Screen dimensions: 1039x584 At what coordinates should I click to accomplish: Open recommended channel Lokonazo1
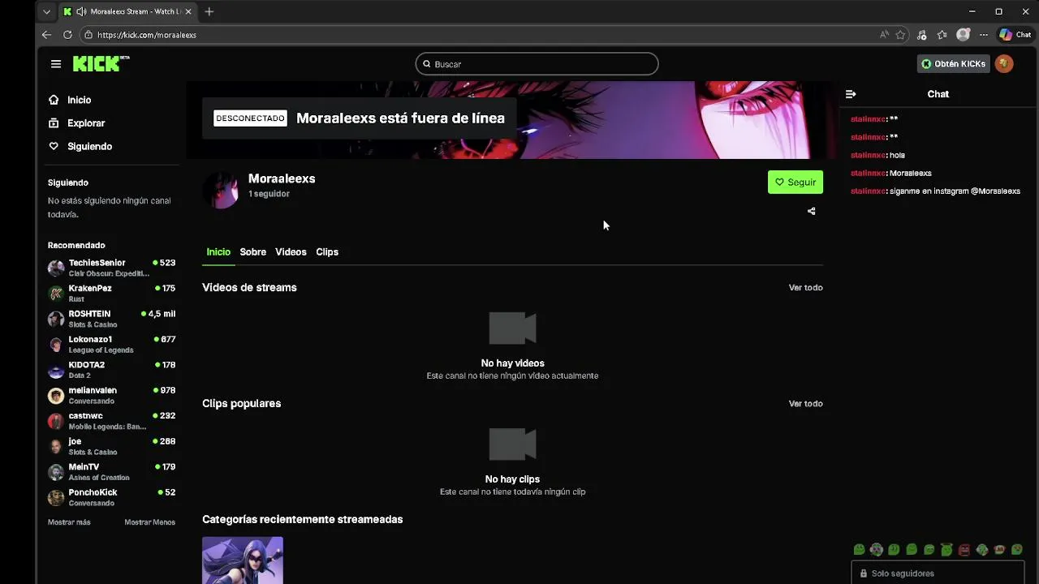(x=111, y=344)
